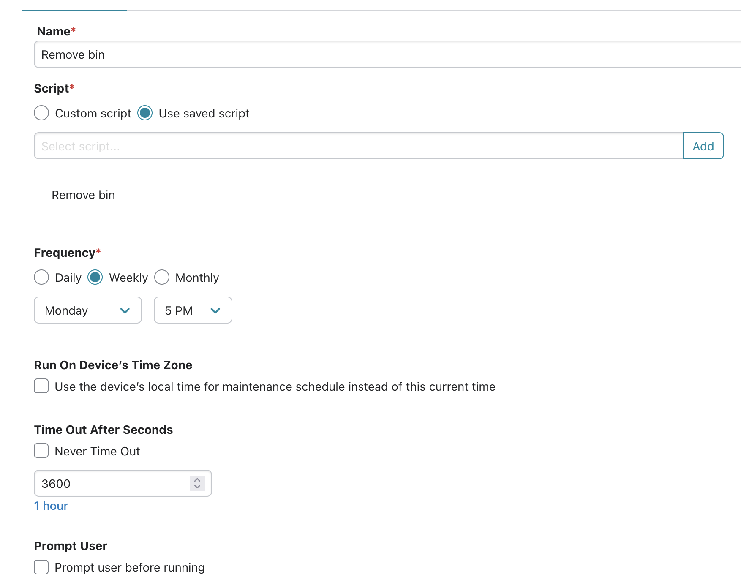
Task: Open the Monday day-of-week dropdown
Action: click(88, 310)
